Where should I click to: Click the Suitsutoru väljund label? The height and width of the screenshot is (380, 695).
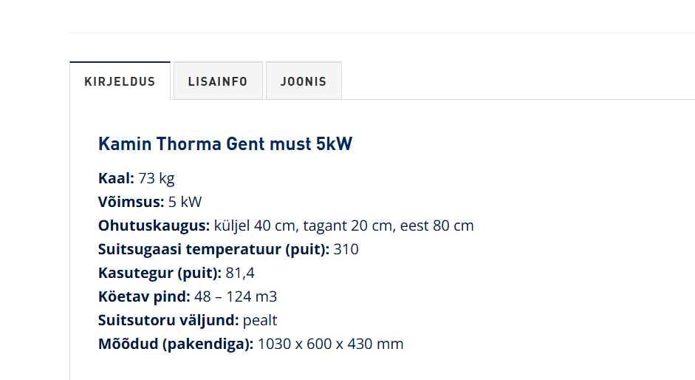pos(168,320)
